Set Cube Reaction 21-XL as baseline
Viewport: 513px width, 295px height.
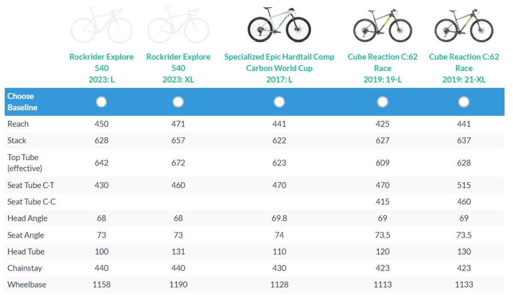click(464, 102)
